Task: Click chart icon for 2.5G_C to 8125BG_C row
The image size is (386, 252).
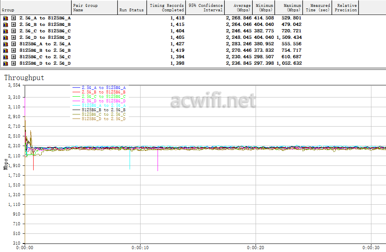Action: click(x=6, y=31)
